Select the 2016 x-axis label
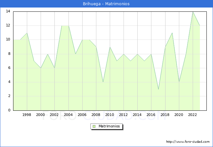Viewport: 213px width, 147px height. [x=151, y=115]
